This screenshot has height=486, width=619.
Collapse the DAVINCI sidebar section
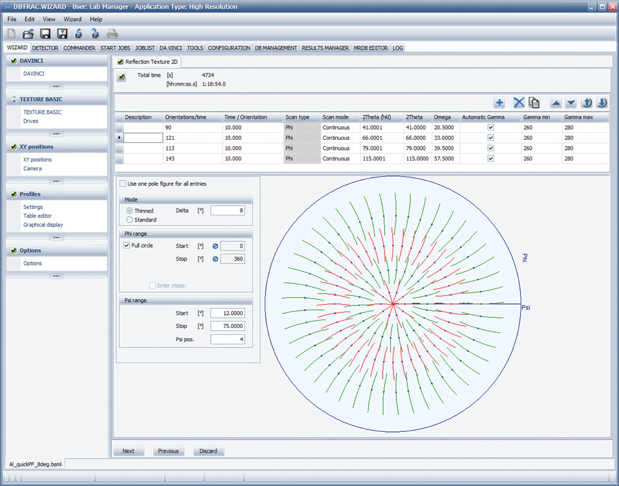(x=56, y=86)
